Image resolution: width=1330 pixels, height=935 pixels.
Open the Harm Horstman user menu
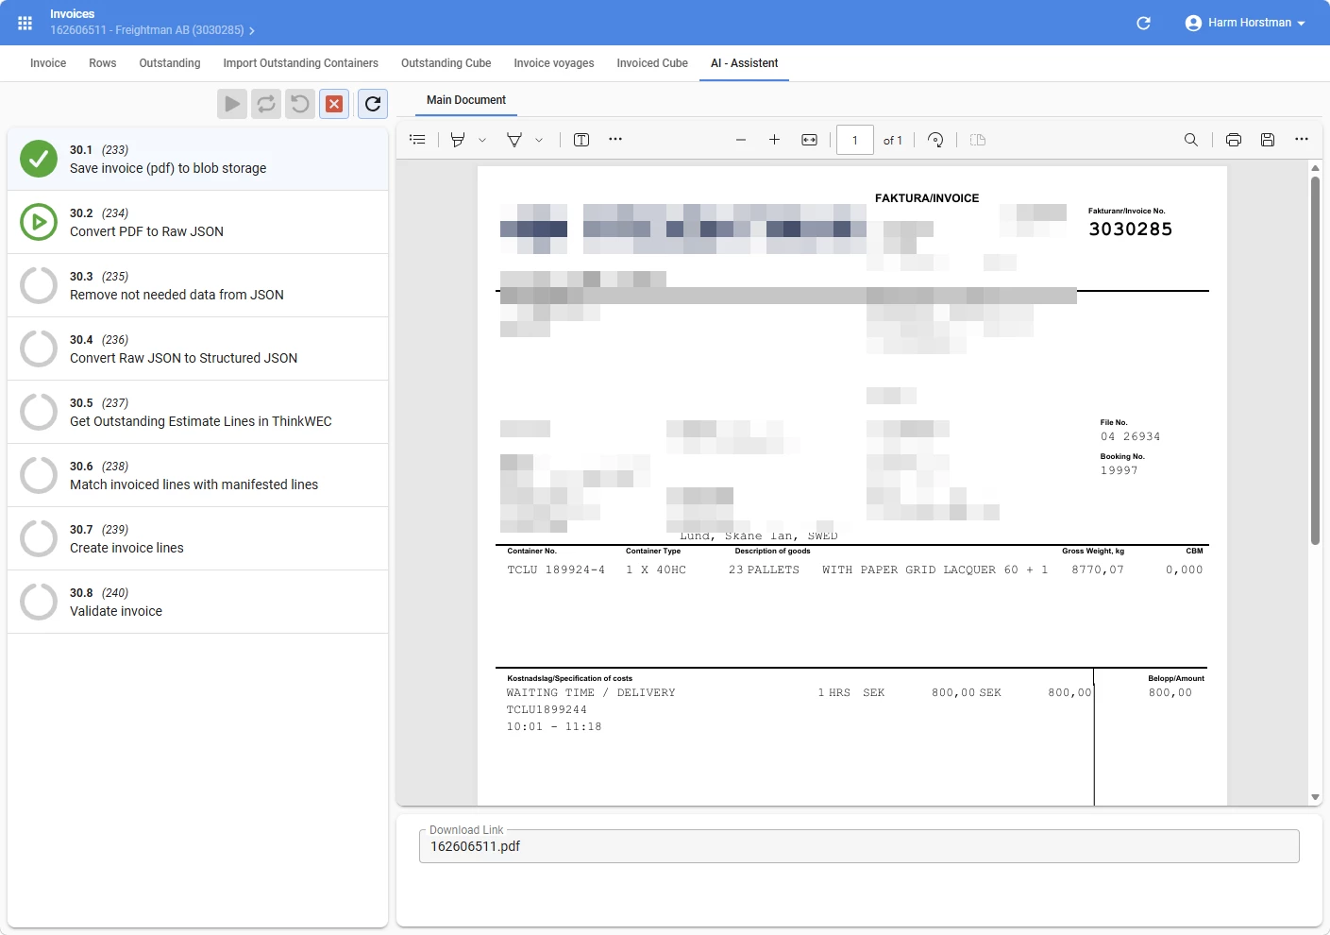[x=1245, y=23]
